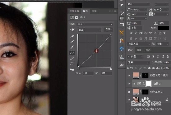Select the 颜色填充 1 color thumbnail
This screenshot has height=115, width=171.
pyautogui.click(x=136, y=92)
